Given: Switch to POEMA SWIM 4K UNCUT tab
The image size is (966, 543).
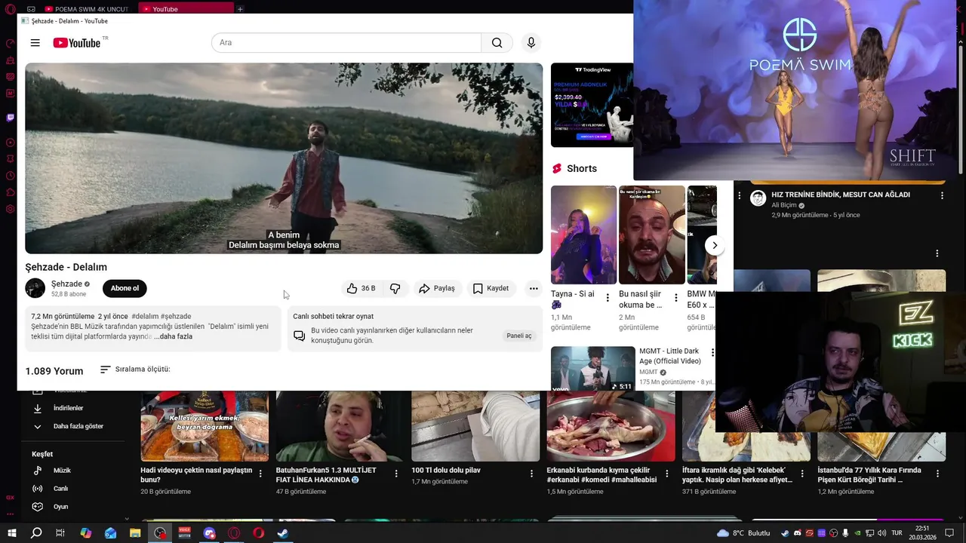Looking at the screenshot, I should (x=85, y=9).
